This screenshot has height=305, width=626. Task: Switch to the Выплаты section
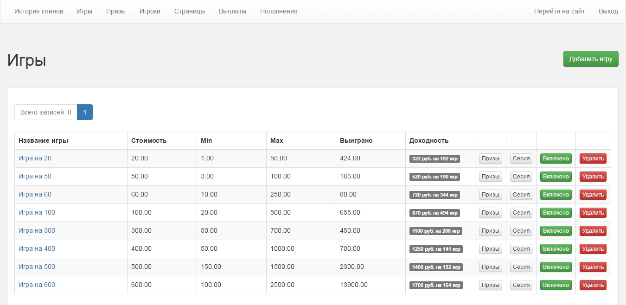click(x=232, y=11)
